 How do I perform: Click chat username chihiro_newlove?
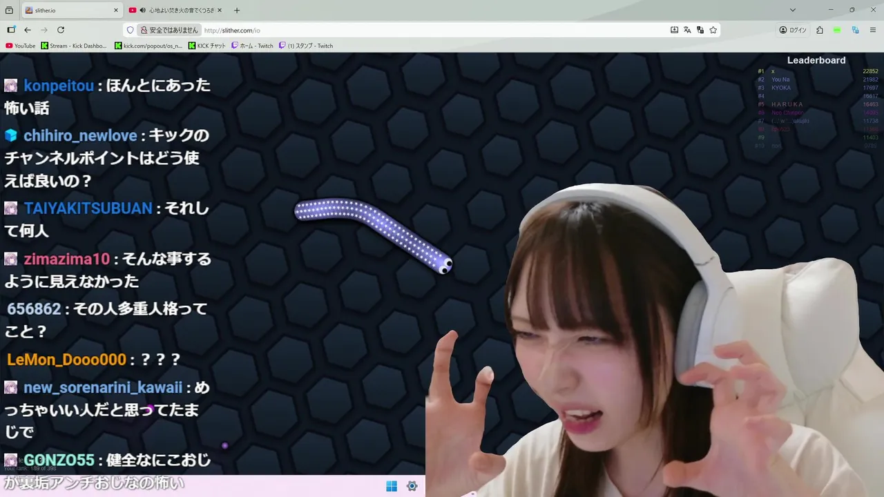80,135
